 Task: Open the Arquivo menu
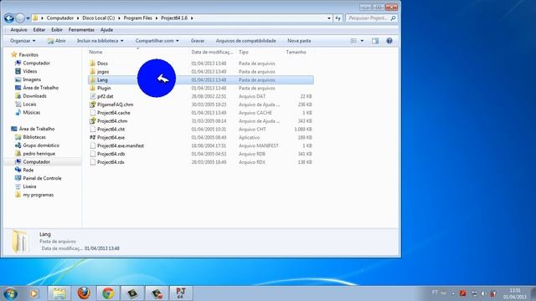point(18,30)
